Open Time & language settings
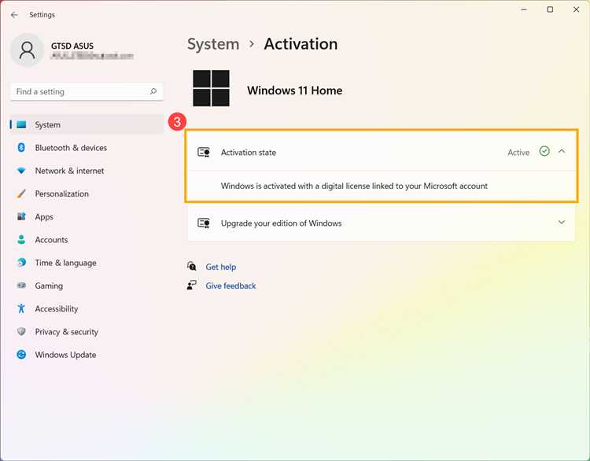The width and height of the screenshot is (590, 461). [87, 263]
